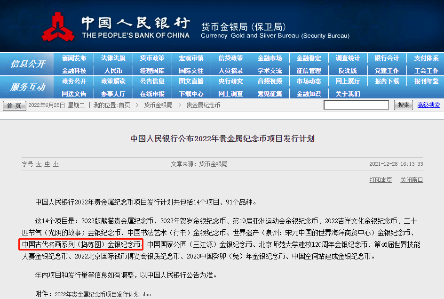Set font size to 中
Viewport: 444px width, 299px height.
tap(47, 164)
